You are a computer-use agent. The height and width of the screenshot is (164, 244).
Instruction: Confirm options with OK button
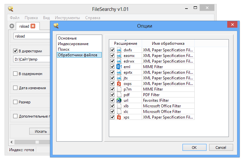coord(194,148)
